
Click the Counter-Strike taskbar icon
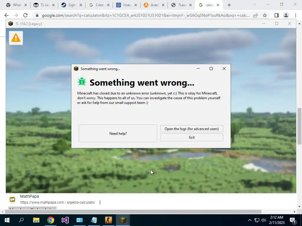coord(109,220)
